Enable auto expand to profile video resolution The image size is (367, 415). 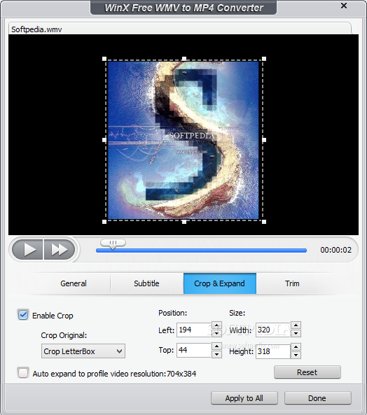pos(23,373)
